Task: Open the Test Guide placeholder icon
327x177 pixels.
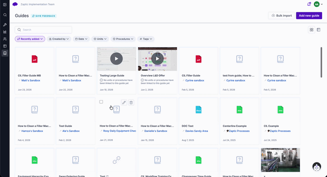Action: [76, 109]
